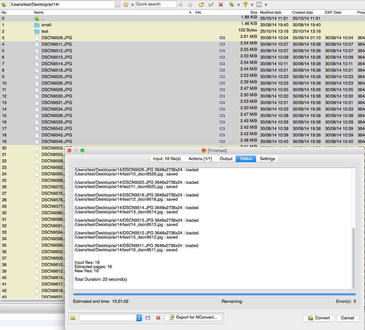The image size is (365, 330).
Task: Click EXIF badge for DSCN9514.JPG
Action: (x=222, y=64)
